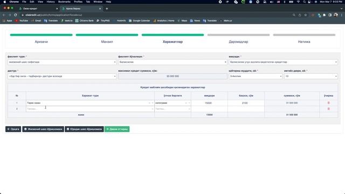Open the 'имтиёз даври' dropdown
This screenshot has height=194, width=345.
tap(311, 77)
